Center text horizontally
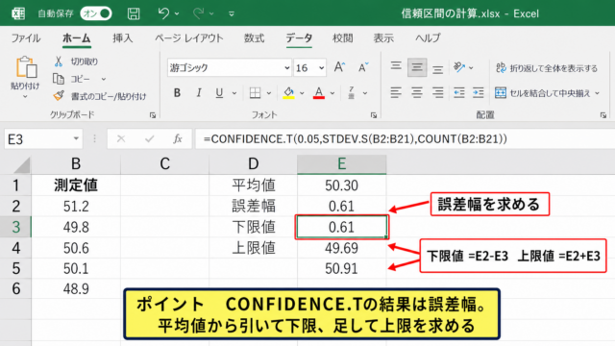The image size is (615, 346). (417, 93)
